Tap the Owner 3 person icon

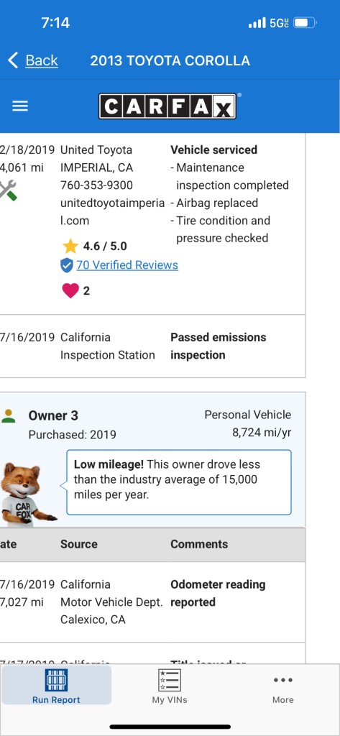(x=9, y=416)
